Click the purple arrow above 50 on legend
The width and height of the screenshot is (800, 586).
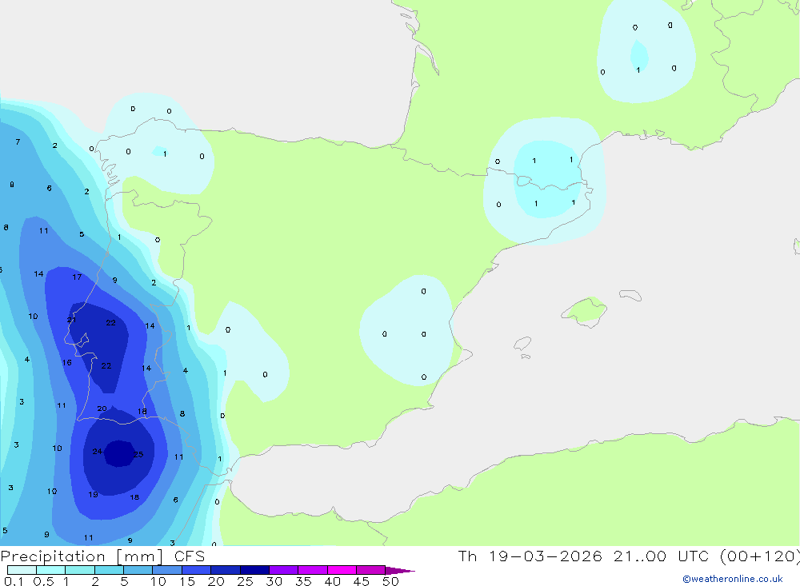[x=399, y=571]
